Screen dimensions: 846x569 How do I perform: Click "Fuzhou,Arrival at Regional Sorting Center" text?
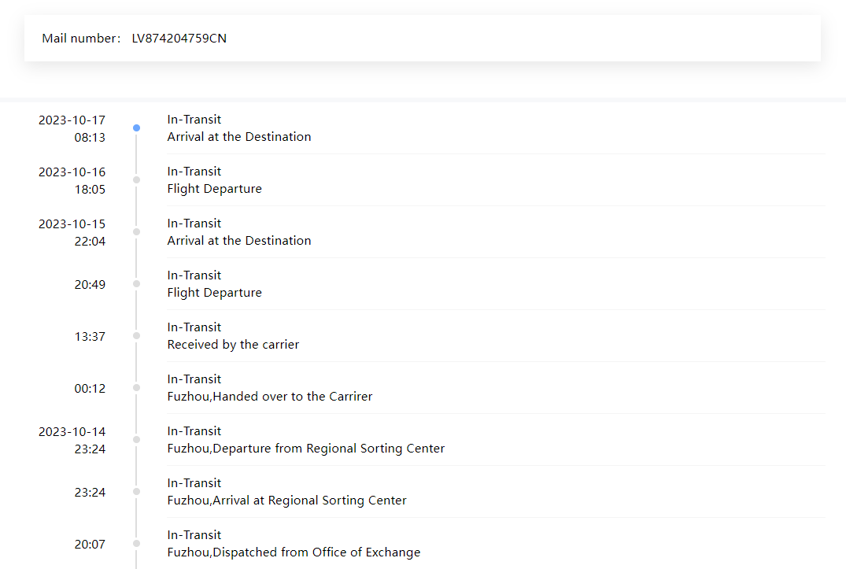click(x=286, y=501)
